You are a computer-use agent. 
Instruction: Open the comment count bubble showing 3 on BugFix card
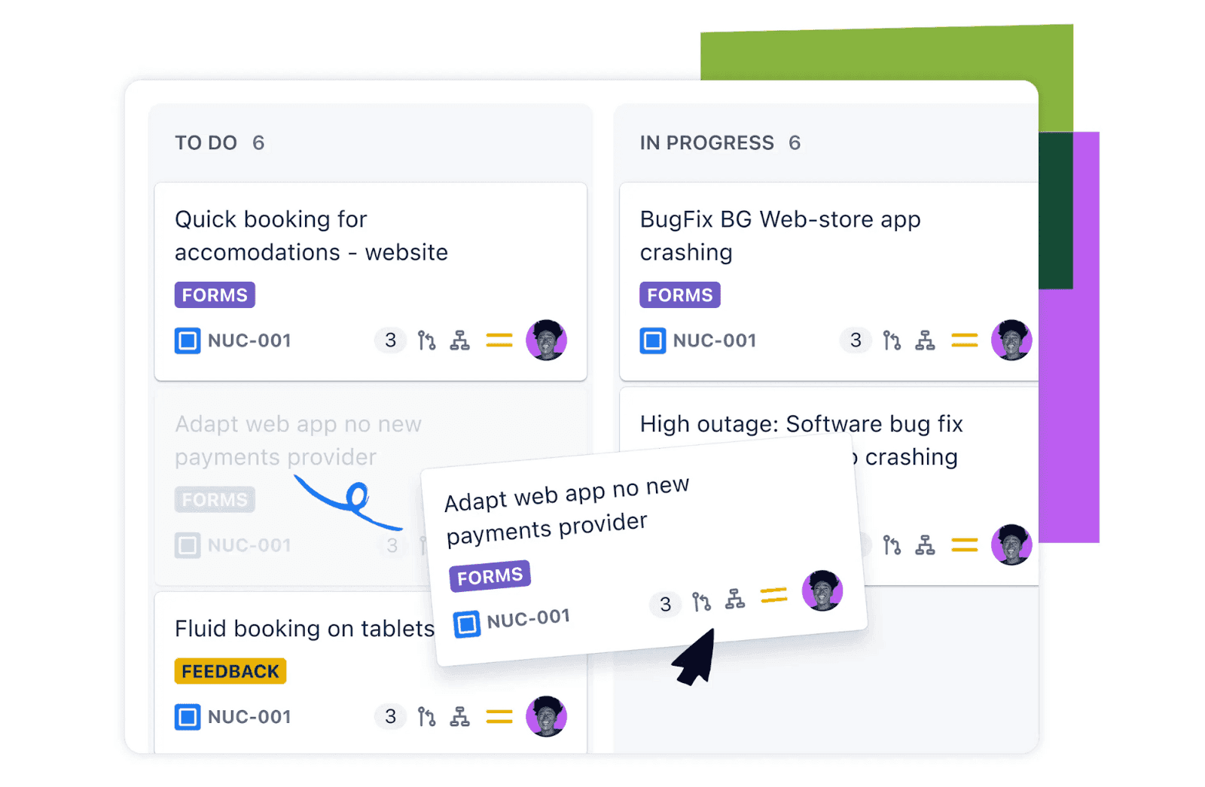tap(856, 340)
